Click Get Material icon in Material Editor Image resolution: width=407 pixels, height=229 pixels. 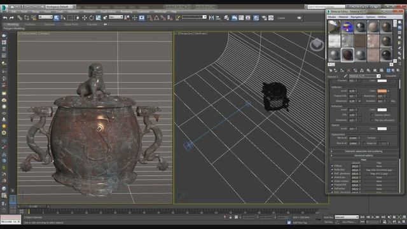(331, 71)
